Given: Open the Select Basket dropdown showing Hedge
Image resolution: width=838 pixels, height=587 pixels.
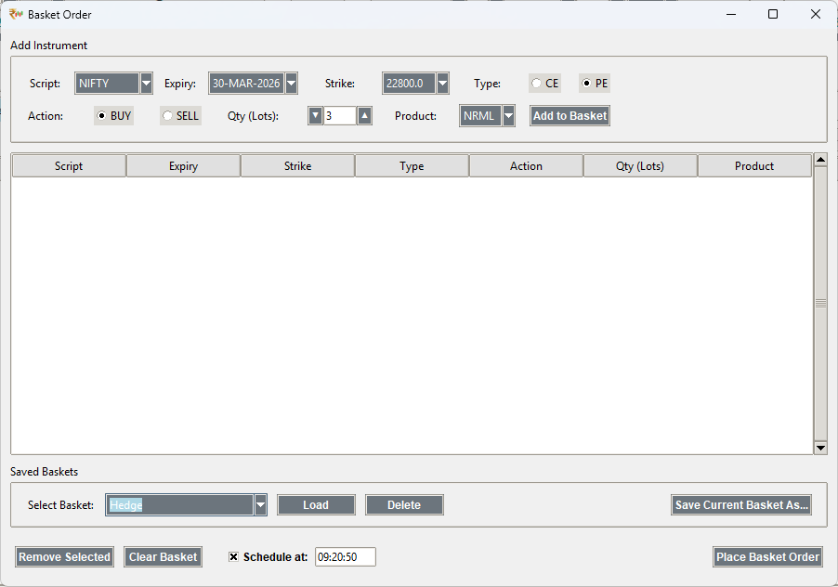Looking at the screenshot, I should [260, 504].
